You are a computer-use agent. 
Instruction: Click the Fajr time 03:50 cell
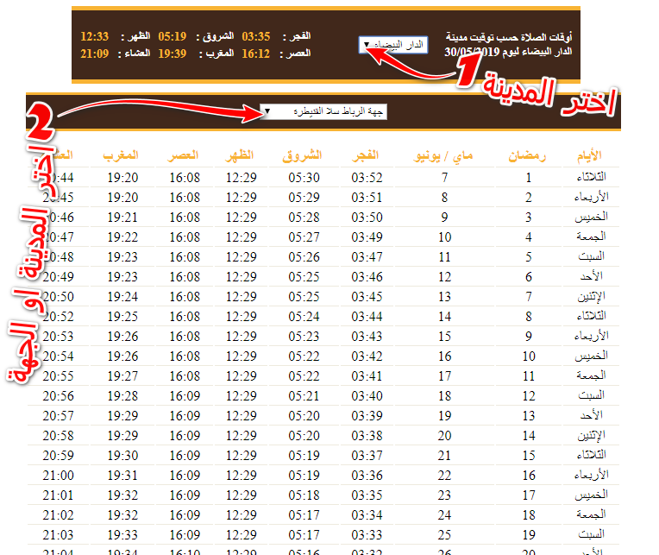point(367,218)
